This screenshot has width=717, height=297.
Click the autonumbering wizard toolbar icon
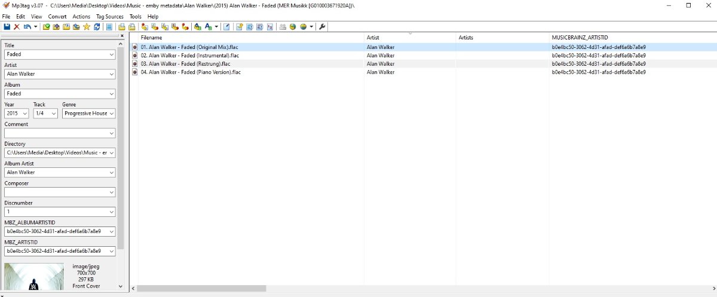click(269, 27)
